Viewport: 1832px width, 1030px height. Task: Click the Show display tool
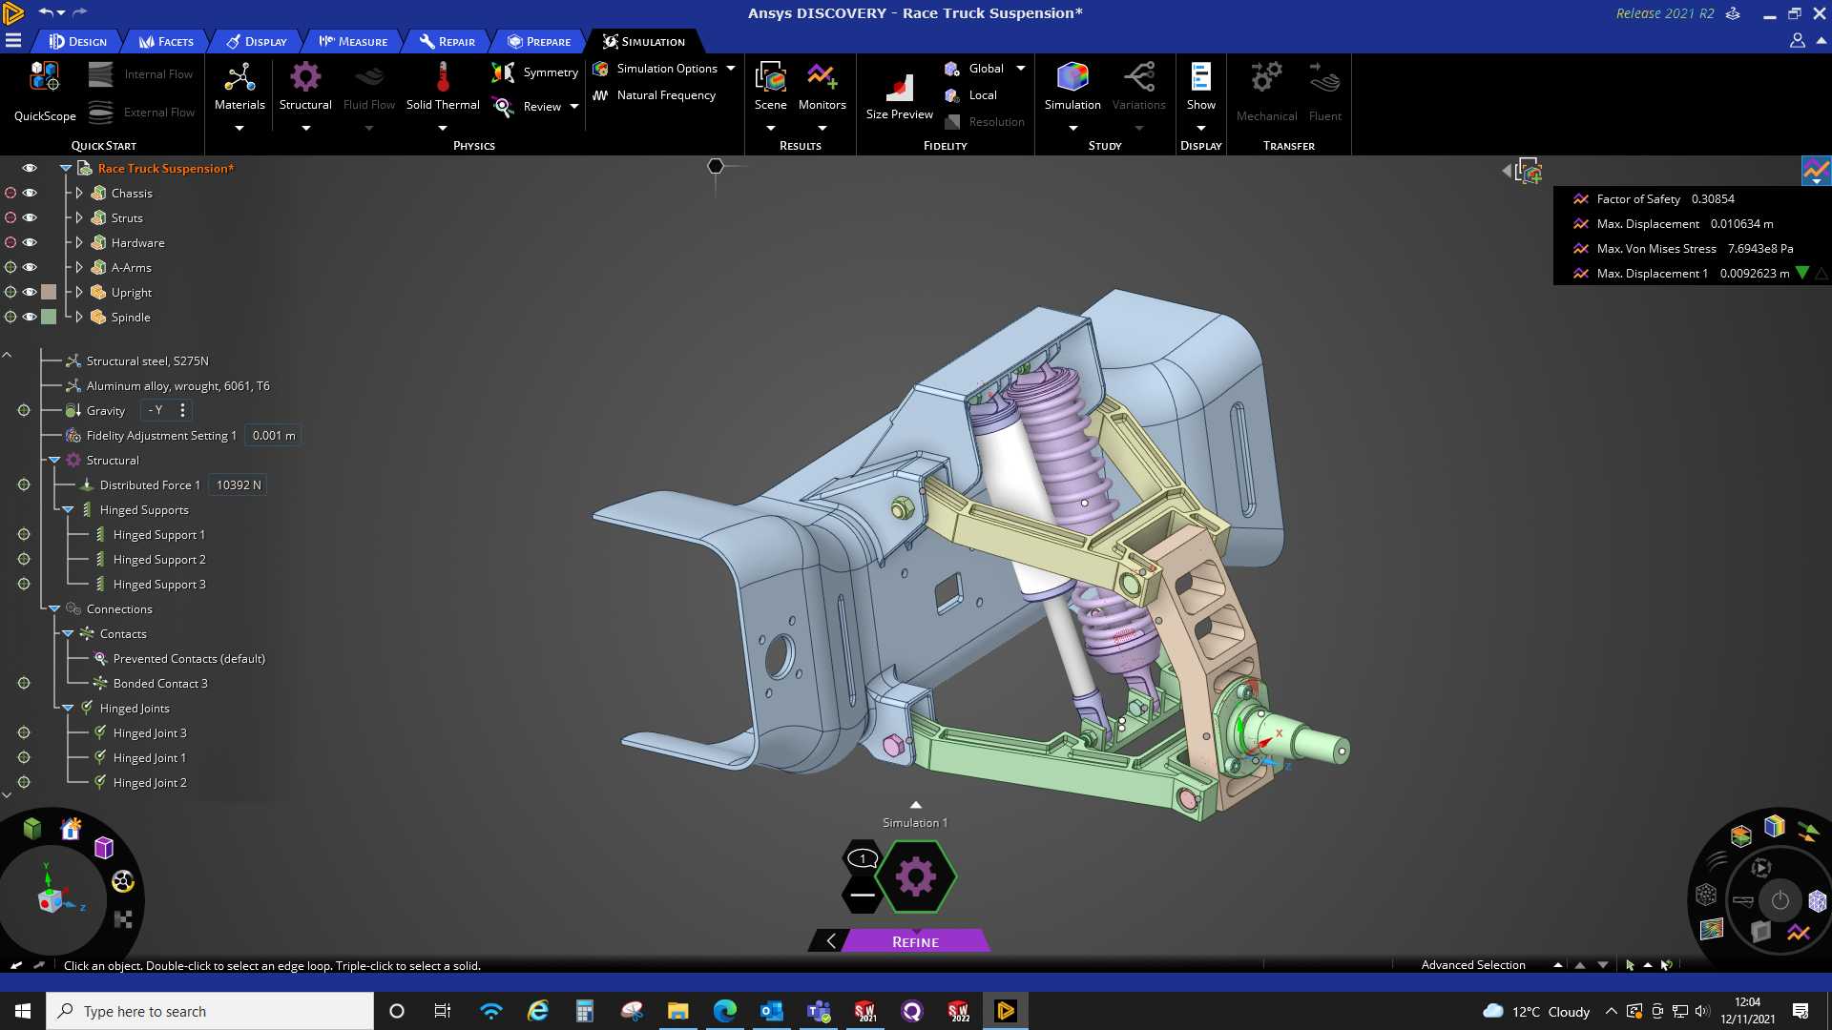tap(1200, 87)
